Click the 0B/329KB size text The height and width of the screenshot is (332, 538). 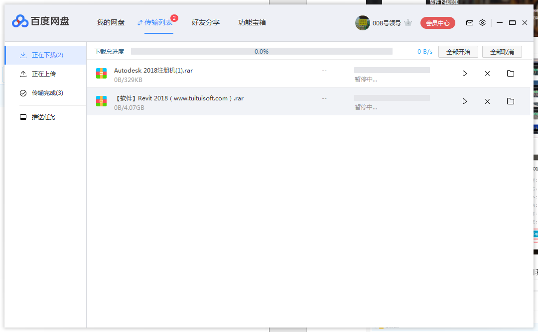(x=128, y=80)
